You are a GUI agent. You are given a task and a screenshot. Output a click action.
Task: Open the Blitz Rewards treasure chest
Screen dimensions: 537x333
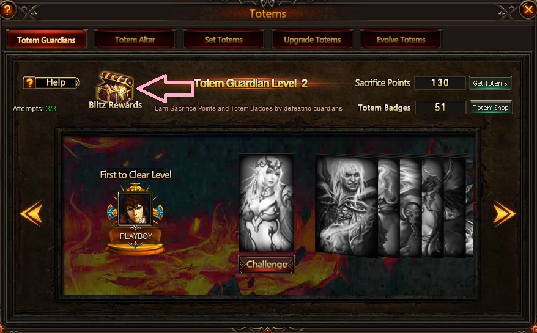[x=115, y=87]
